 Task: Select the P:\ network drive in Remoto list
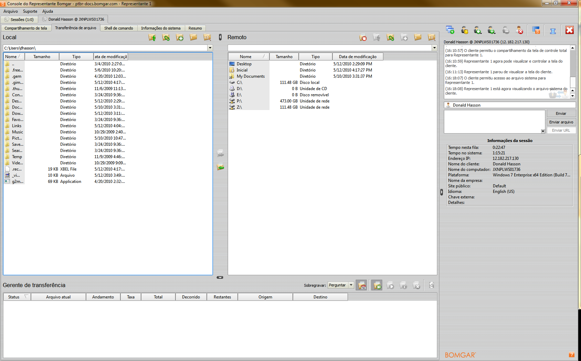coord(239,101)
